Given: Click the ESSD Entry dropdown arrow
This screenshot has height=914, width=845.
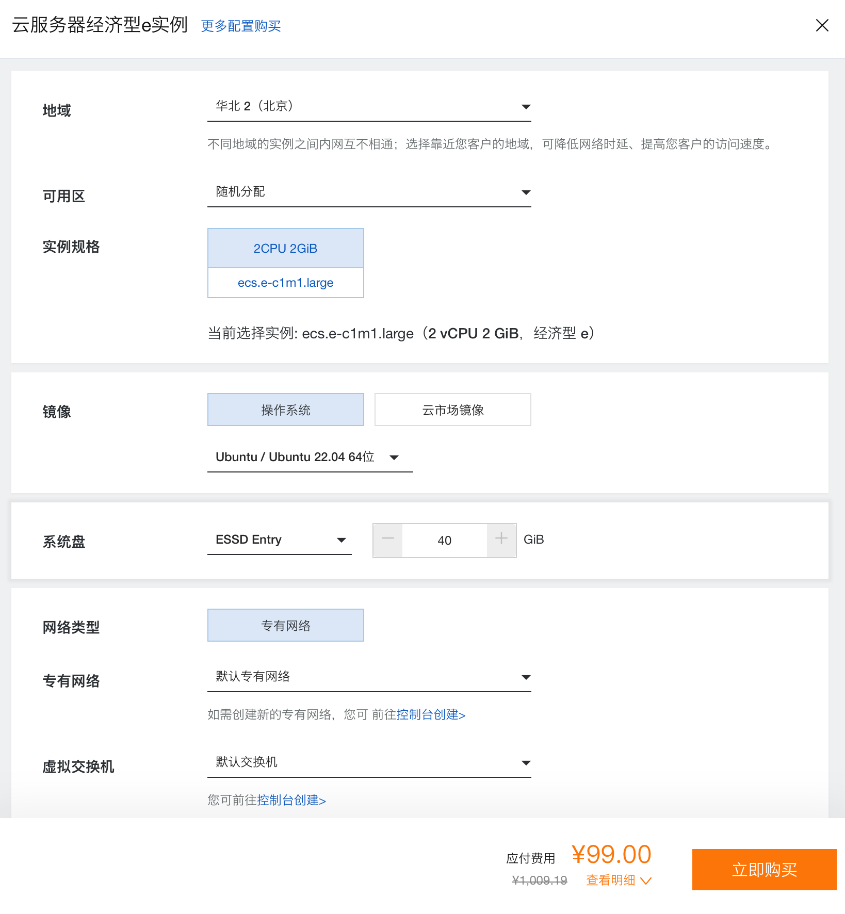Looking at the screenshot, I should 341,540.
